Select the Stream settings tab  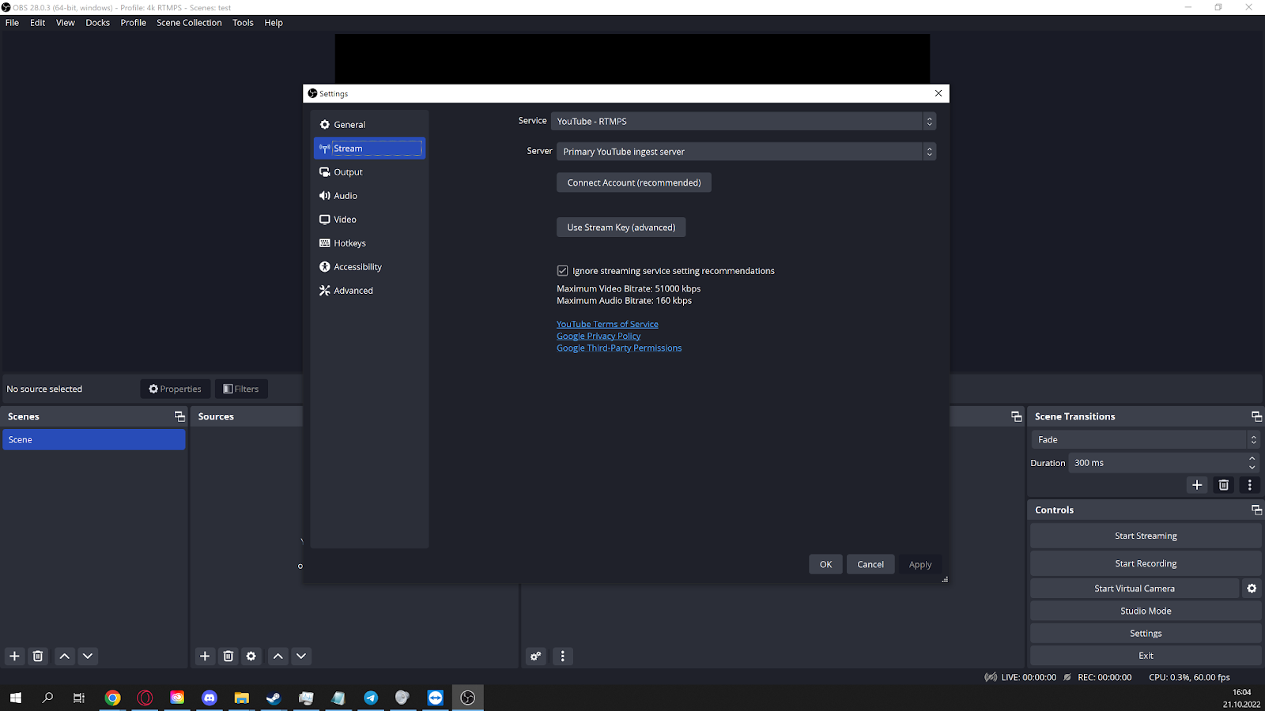click(x=369, y=149)
